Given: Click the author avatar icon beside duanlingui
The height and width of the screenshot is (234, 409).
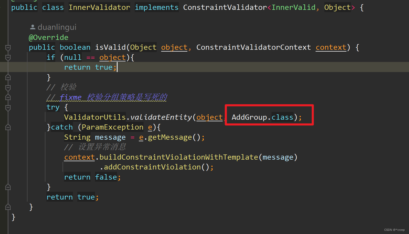Looking at the screenshot, I should (x=33, y=27).
